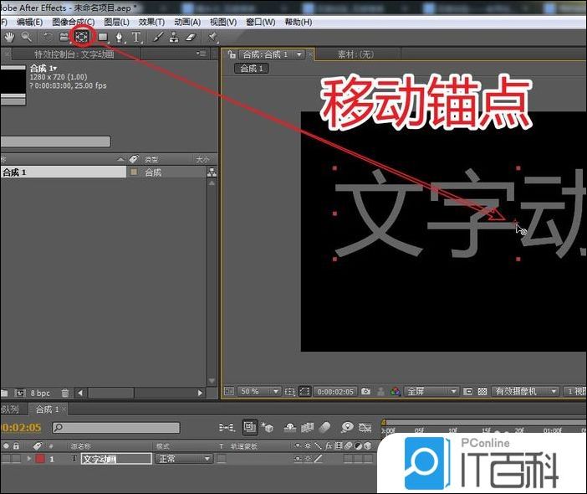
Task: Switch to the 素材: (无) tab
Action: (355, 54)
